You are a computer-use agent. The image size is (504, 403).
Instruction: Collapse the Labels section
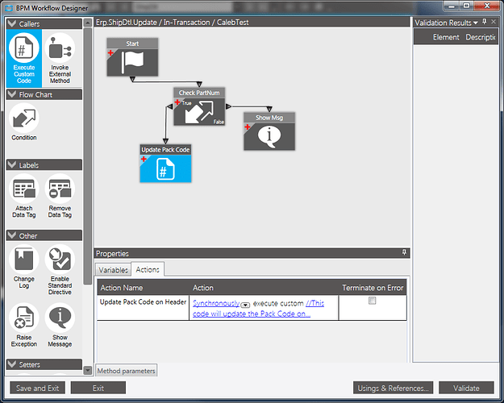coord(11,164)
